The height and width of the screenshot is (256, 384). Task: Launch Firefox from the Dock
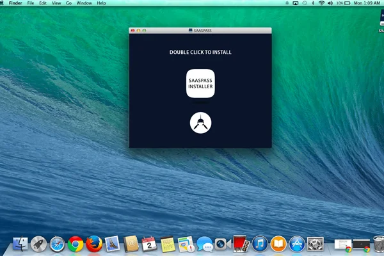click(x=94, y=244)
